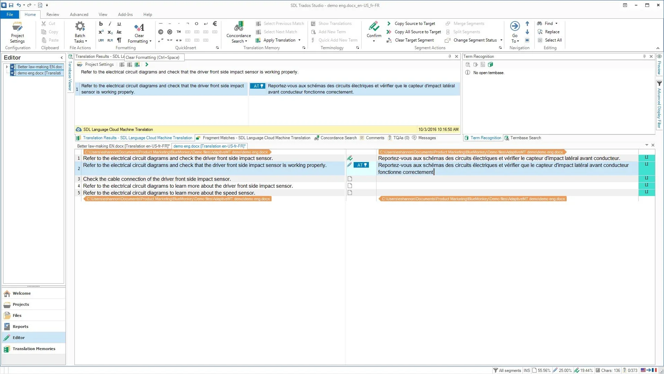The image size is (664, 374).
Task: Click the Replace button
Action: coord(552,32)
